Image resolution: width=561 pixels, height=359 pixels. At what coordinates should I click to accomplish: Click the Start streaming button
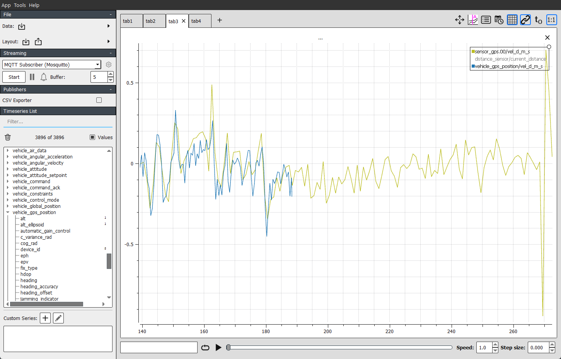14,77
